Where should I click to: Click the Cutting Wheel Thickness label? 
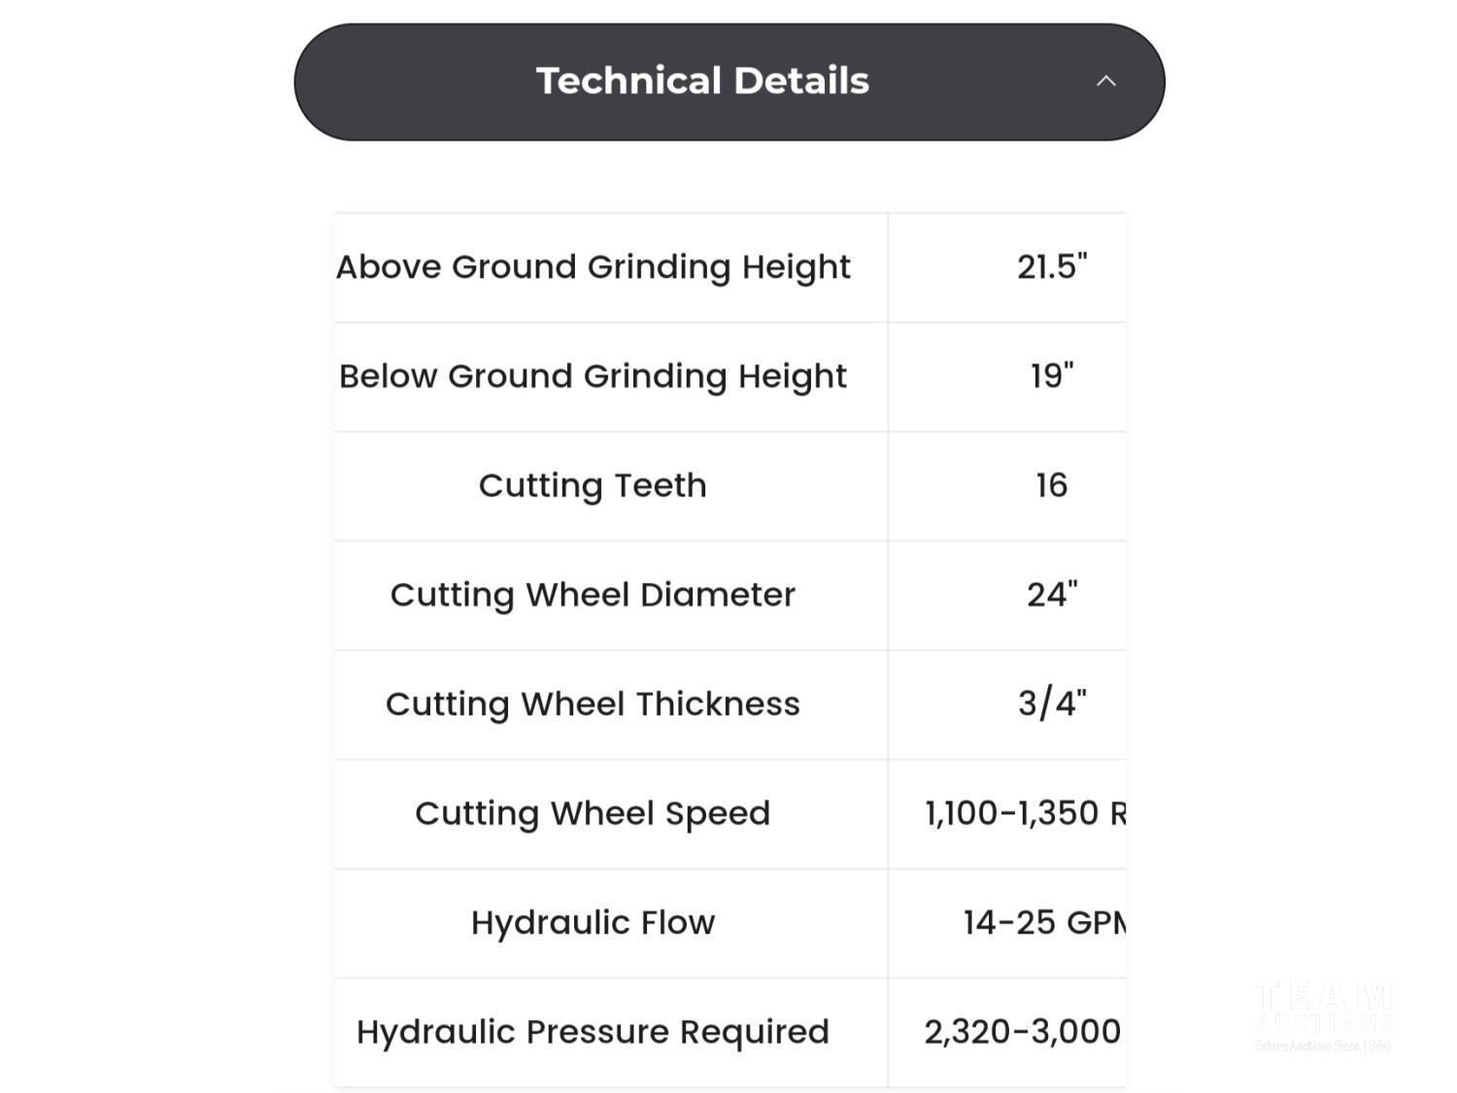coord(593,704)
